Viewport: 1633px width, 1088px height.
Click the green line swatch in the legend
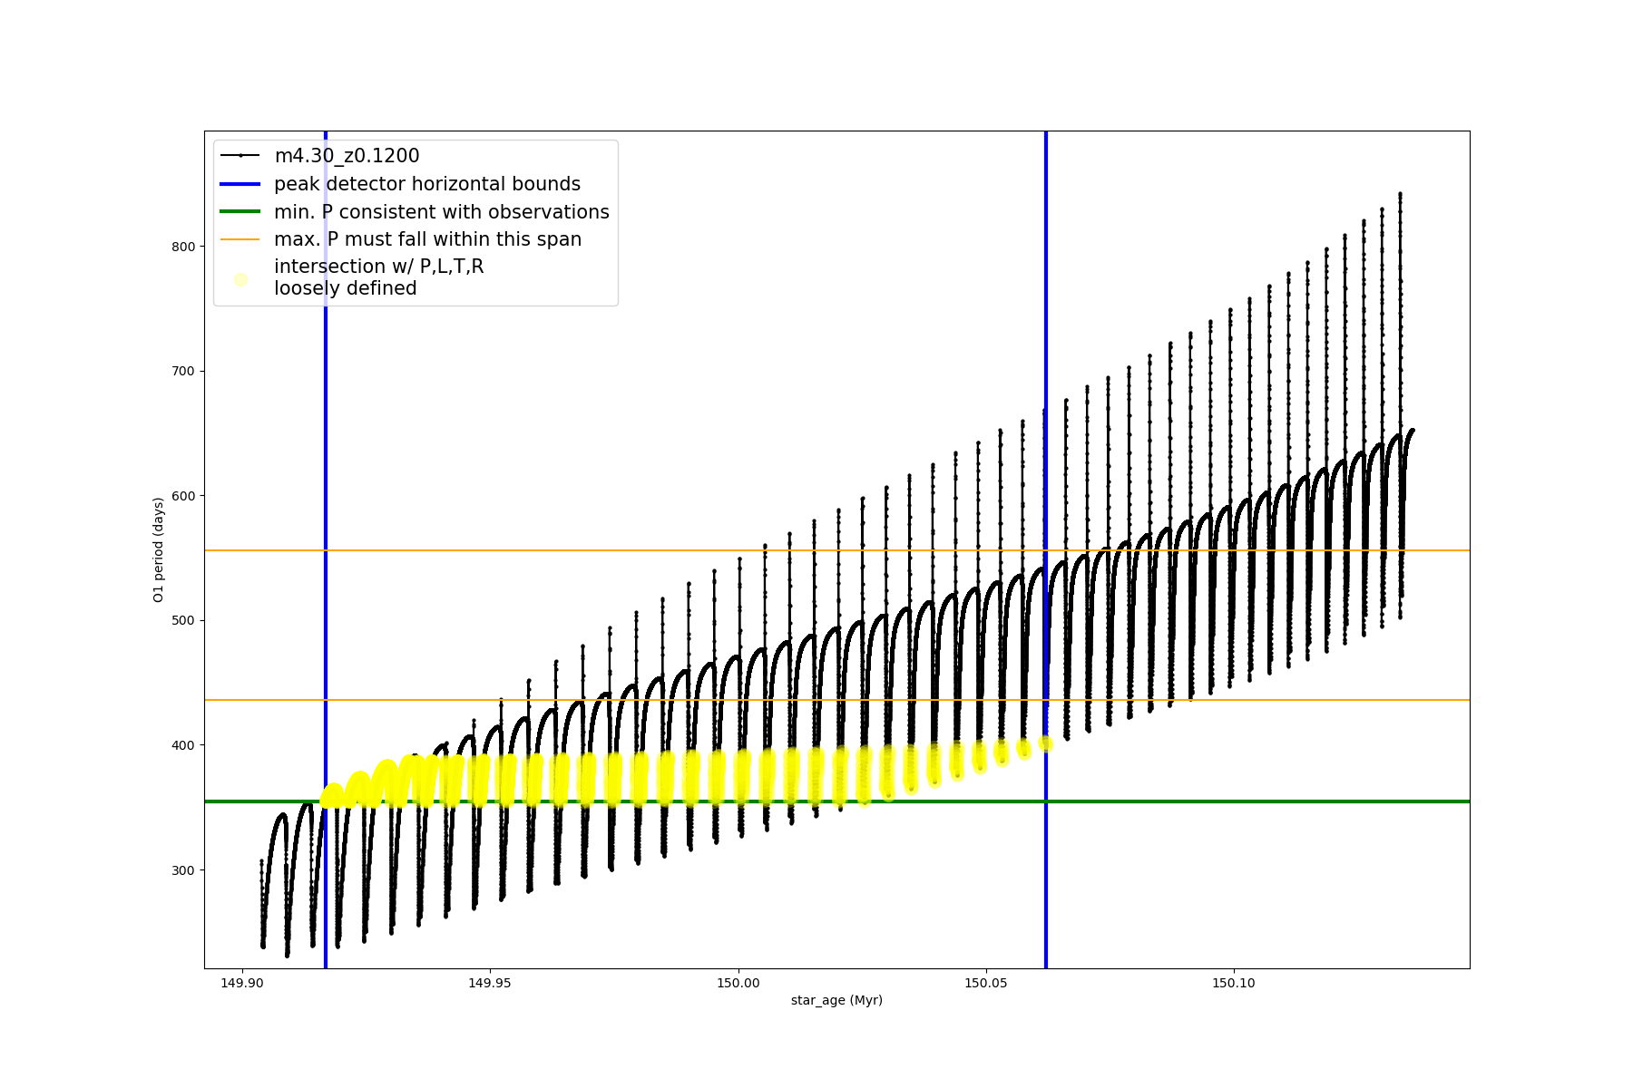[x=240, y=212]
